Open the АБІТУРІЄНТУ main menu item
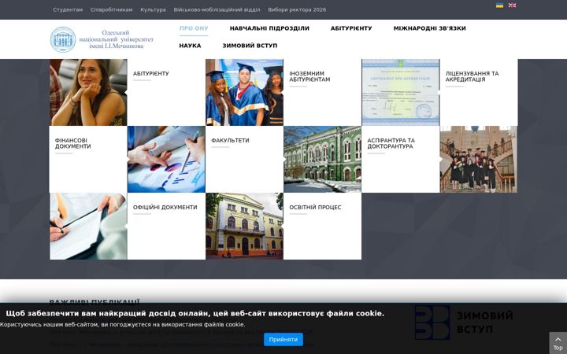The image size is (567, 354). (x=351, y=28)
